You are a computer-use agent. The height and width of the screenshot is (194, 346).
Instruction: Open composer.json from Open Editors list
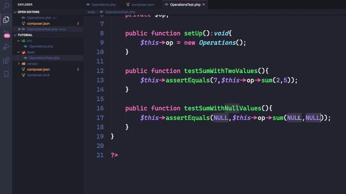point(38,24)
